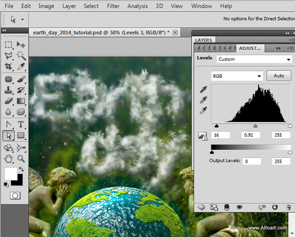Select the Zoom tool

coord(21,159)
